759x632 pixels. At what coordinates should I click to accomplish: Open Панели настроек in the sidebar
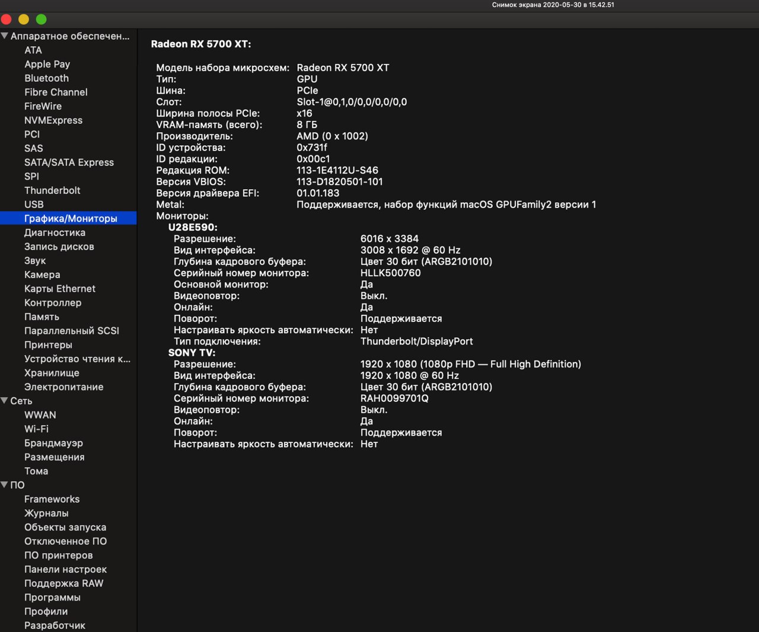(x=65, y=570)
